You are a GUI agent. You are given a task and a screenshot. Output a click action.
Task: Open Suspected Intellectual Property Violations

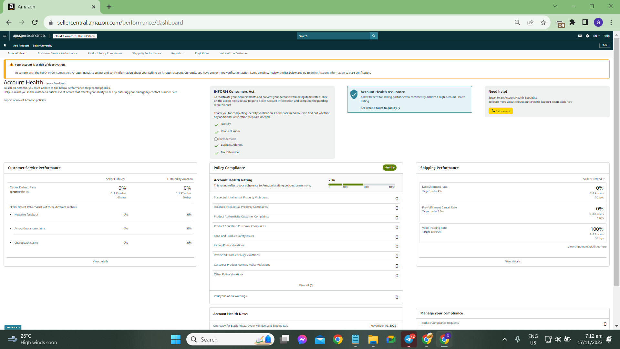click(241, 197)
